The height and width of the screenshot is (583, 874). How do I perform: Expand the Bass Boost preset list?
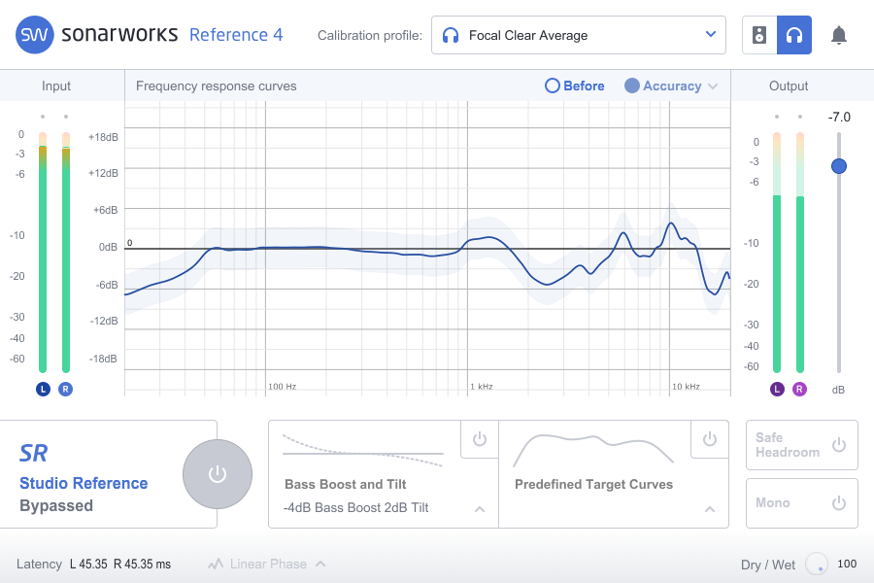click(x=479, y=508)
